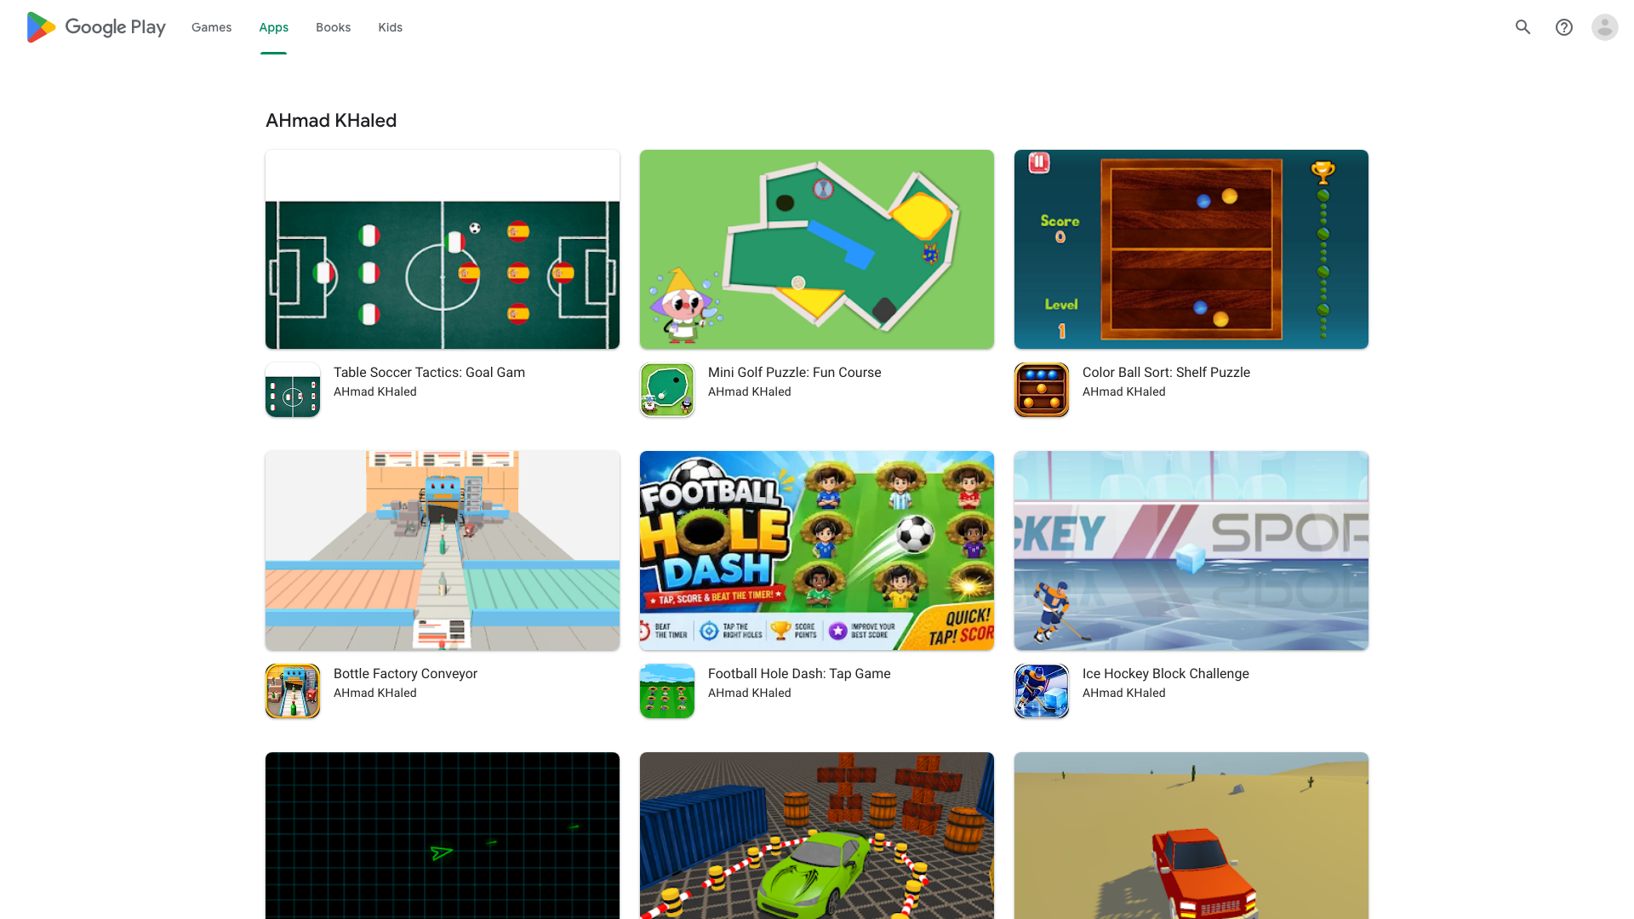Click Football Hole Dash app icon

pyautogui.click(x=667, y=691)
